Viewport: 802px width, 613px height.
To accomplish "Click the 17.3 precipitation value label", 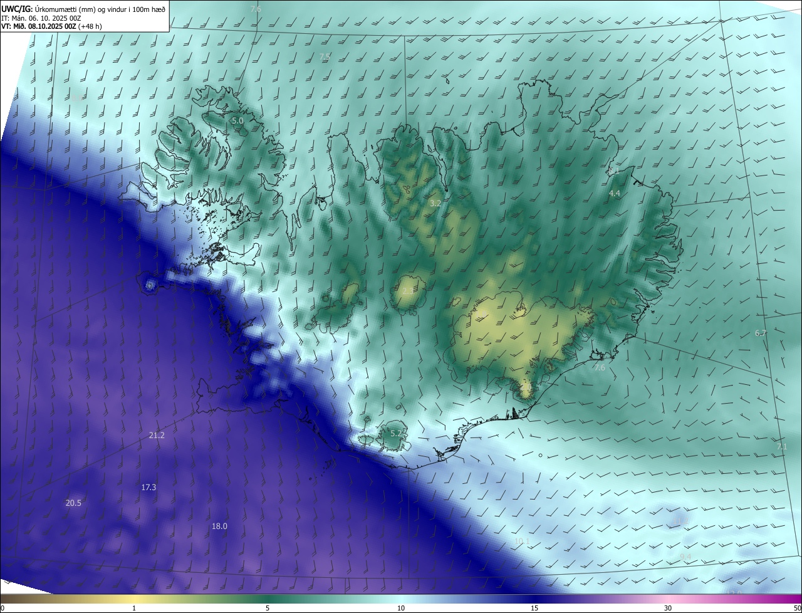I will (x=148, y=487).
